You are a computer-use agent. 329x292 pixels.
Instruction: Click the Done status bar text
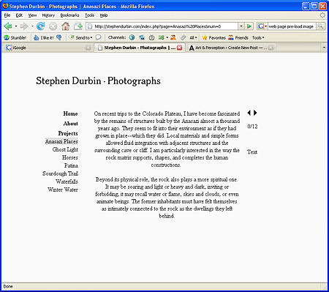[x=8, y=286]
